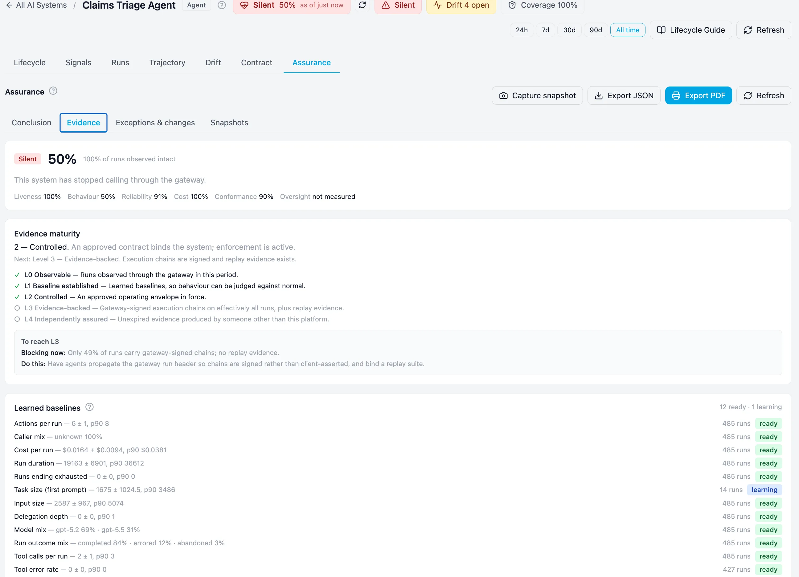Select the 24h time range

pos(522,30)
